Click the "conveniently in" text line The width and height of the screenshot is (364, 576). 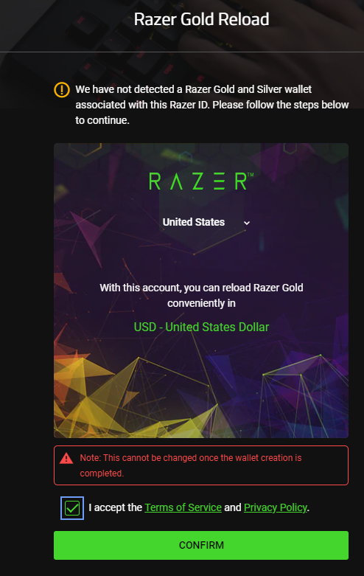(x=201, y=303)
